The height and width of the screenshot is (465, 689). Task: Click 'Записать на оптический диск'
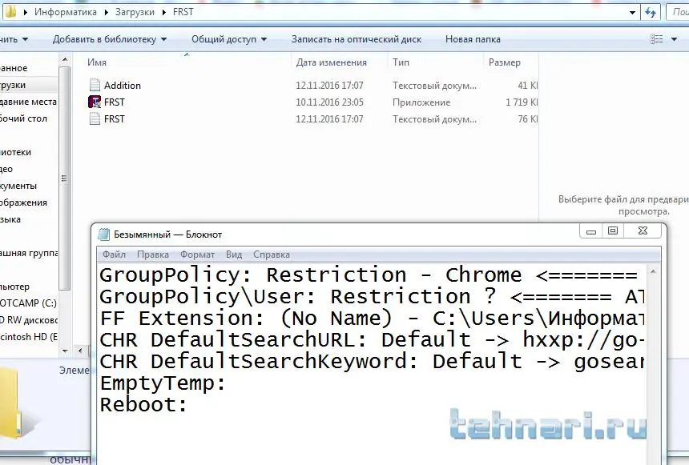357,39
